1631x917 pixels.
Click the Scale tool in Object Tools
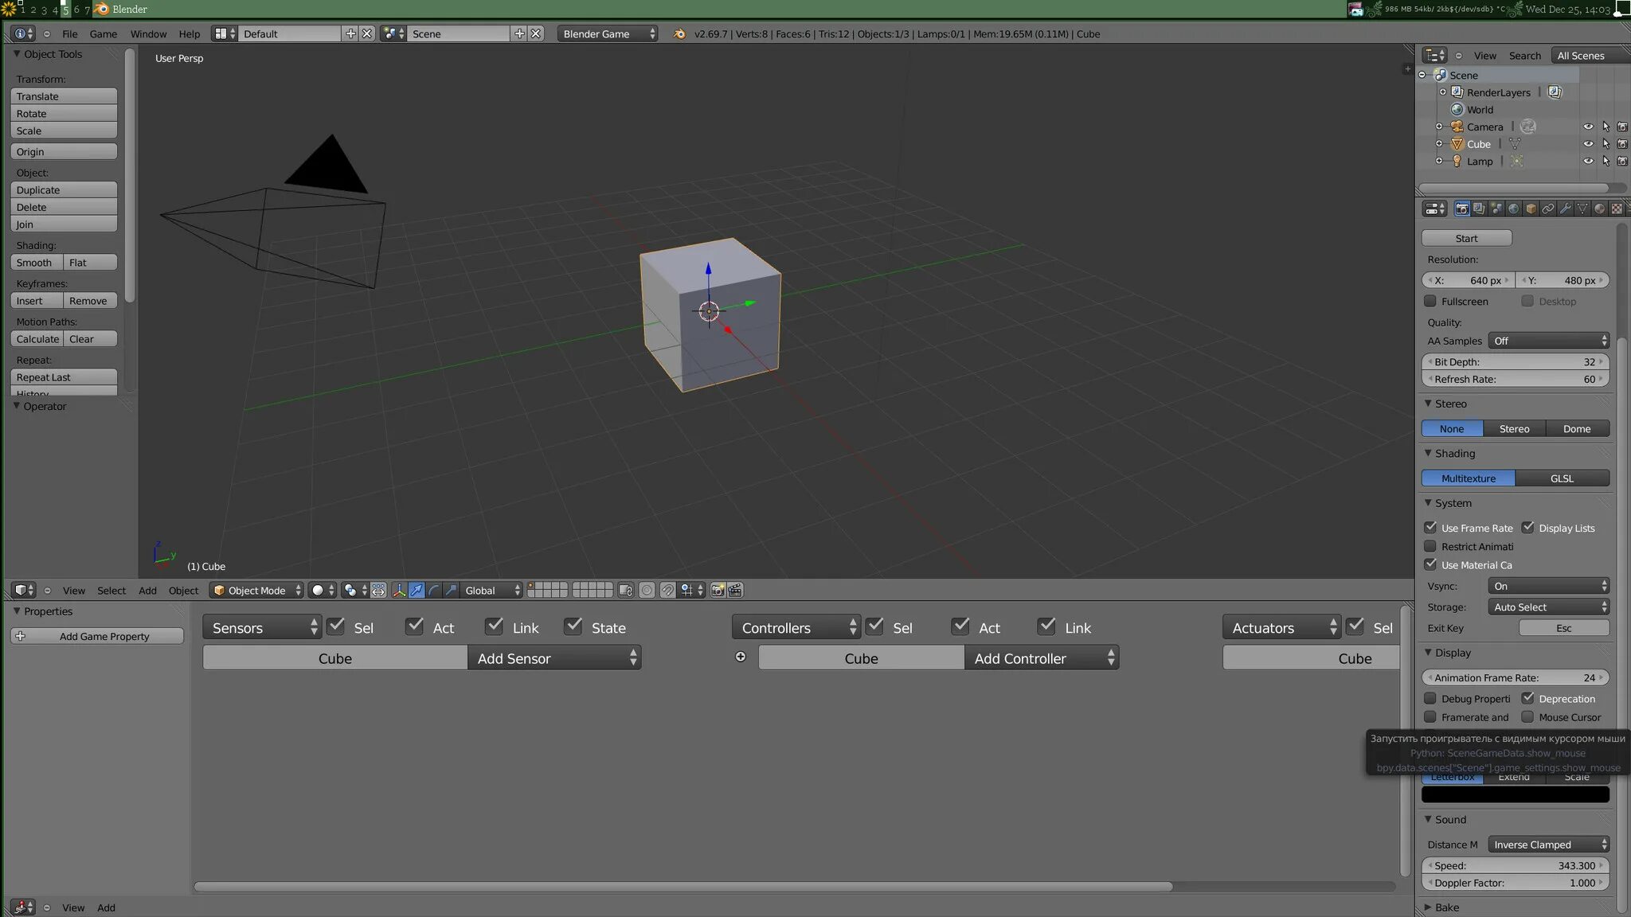click(64, 131)
